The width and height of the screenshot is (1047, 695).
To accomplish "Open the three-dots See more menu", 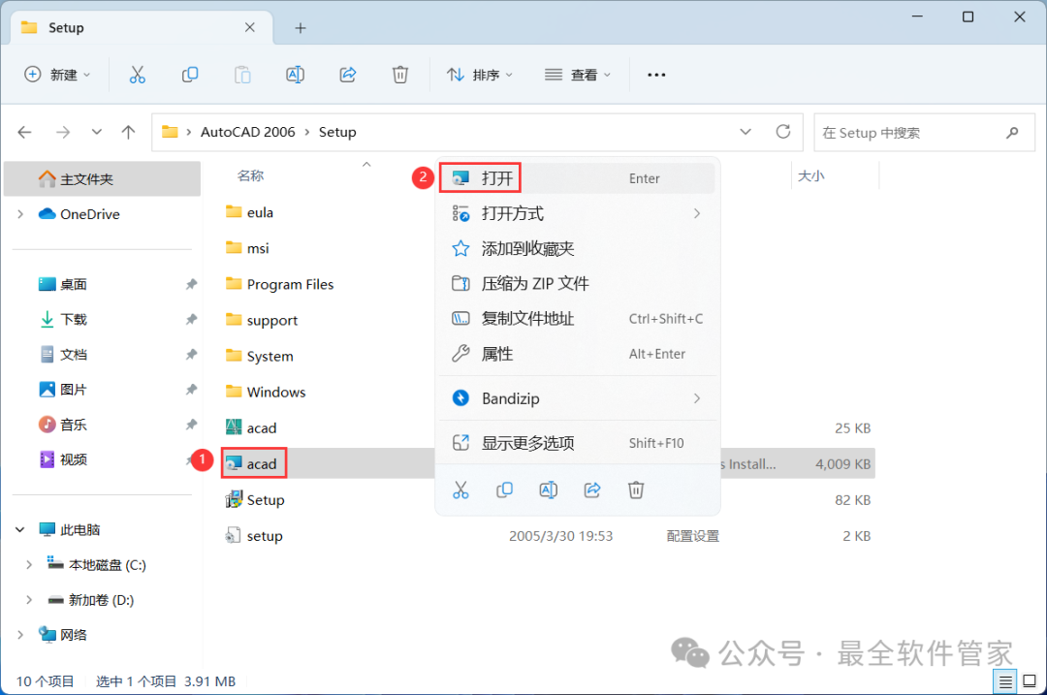I will (656, 75).
